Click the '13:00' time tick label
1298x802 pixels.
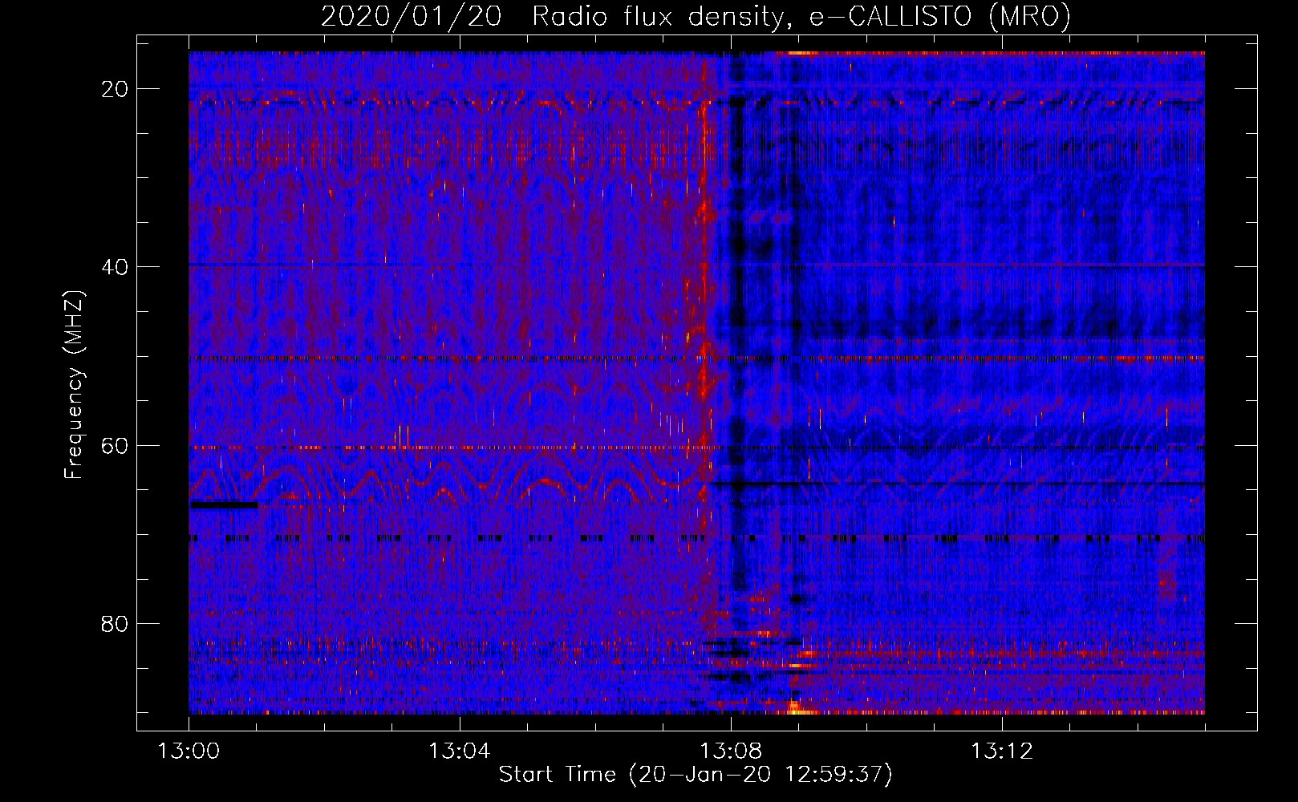(x=189, y=751)
